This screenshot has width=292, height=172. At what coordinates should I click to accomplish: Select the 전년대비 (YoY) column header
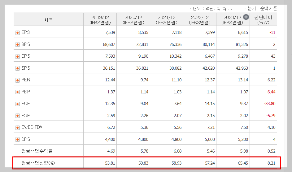click(263, 20)
